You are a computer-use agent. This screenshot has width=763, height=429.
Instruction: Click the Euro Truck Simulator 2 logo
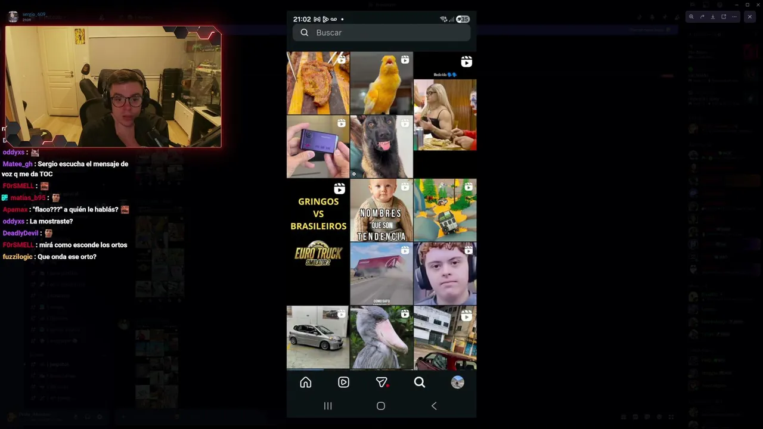pos(318,253)
